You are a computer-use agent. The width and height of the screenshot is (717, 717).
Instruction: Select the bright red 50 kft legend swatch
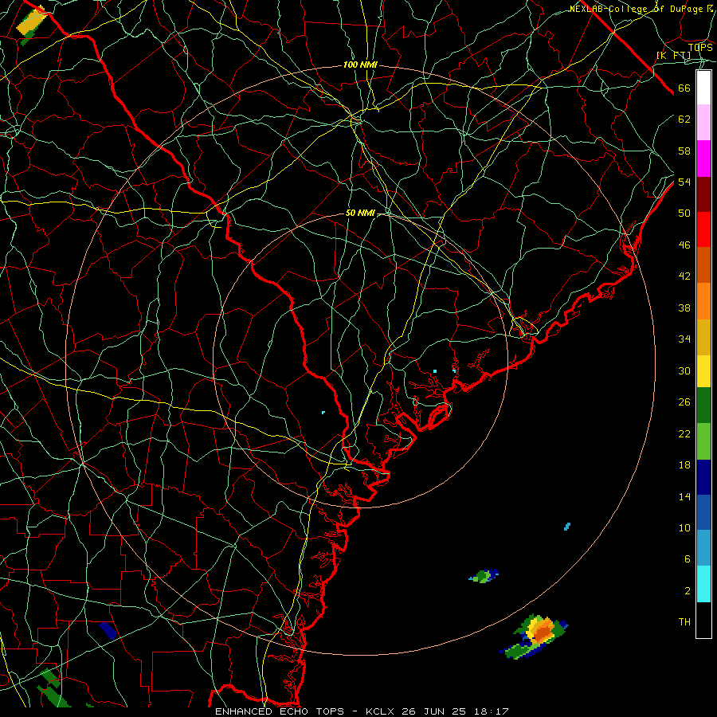703,229
